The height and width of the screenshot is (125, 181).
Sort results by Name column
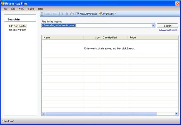coord(63,38)
